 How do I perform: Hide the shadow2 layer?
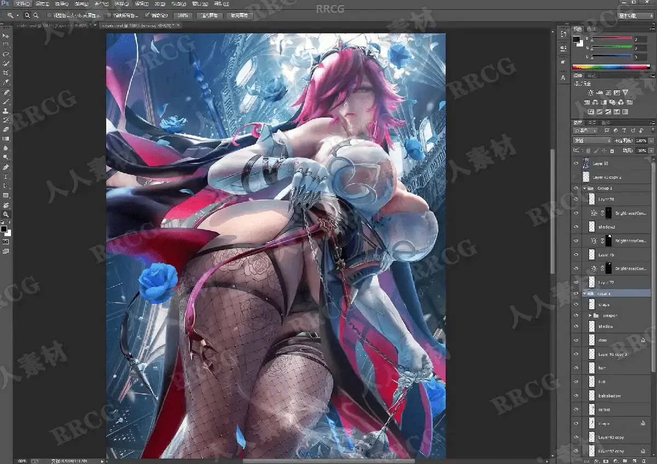(x=576, y=226)
